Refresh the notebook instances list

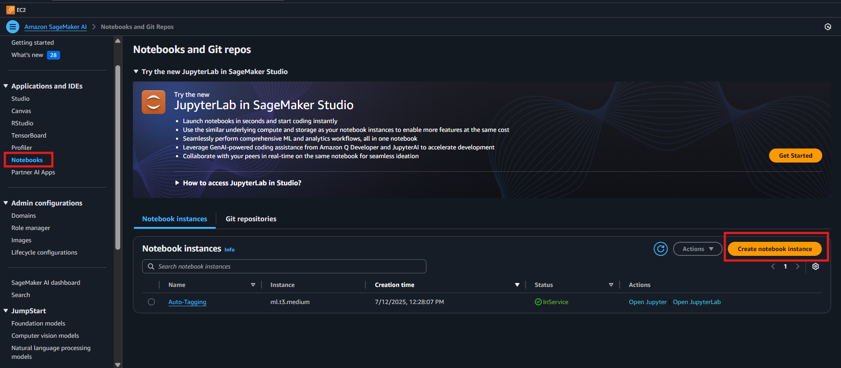[661, 249]
